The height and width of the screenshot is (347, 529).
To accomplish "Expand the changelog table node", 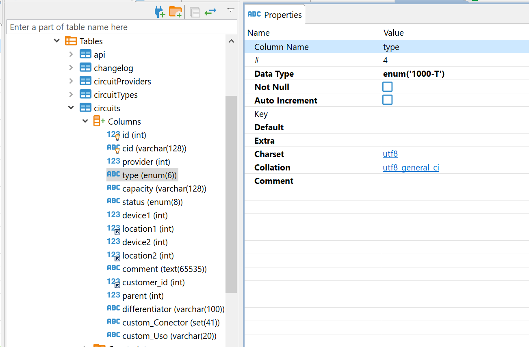I will 72,67.
